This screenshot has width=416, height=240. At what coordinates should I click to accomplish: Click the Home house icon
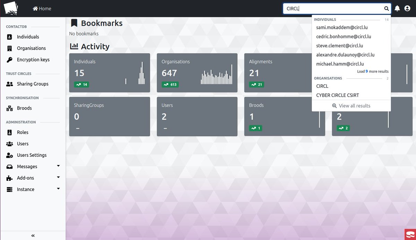tap(35, 9)
